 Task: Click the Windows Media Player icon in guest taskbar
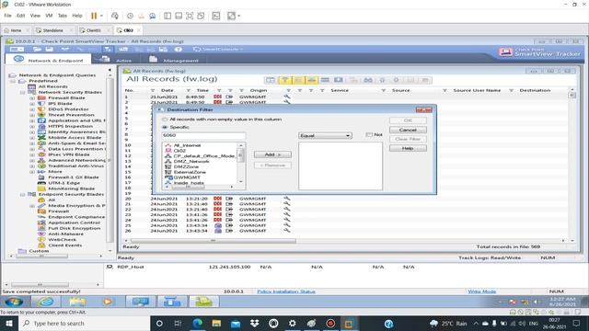(x=108, y=302)
